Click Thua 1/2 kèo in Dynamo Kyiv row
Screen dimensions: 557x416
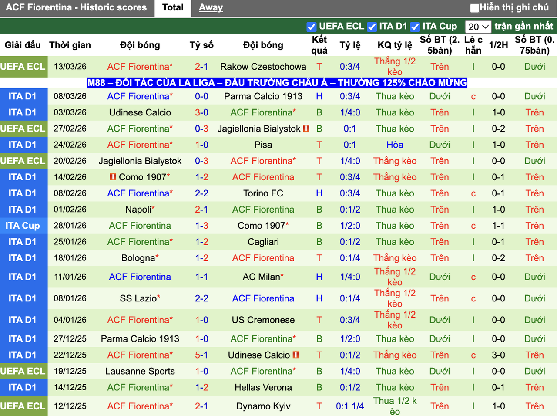coord(395,406)
